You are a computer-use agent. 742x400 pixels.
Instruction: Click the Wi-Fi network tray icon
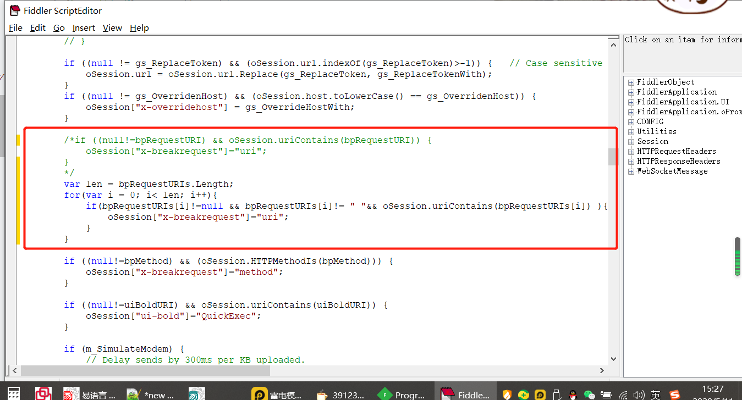623,395
